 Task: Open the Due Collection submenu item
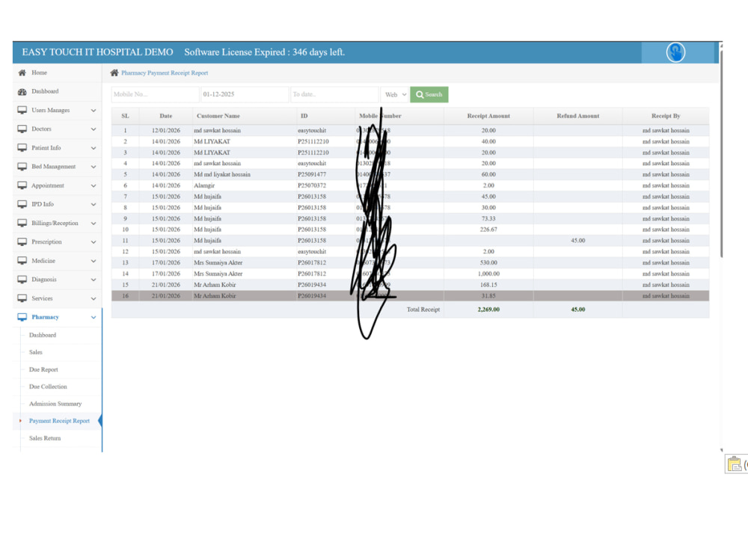48,387
